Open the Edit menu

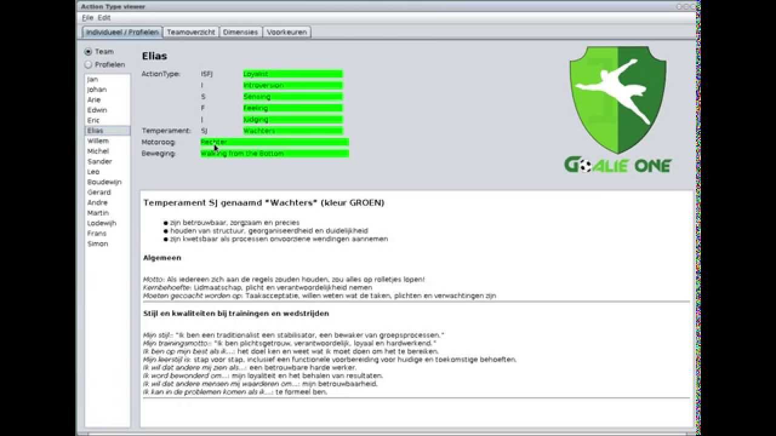pyautogui.click(x=104, y=18)
